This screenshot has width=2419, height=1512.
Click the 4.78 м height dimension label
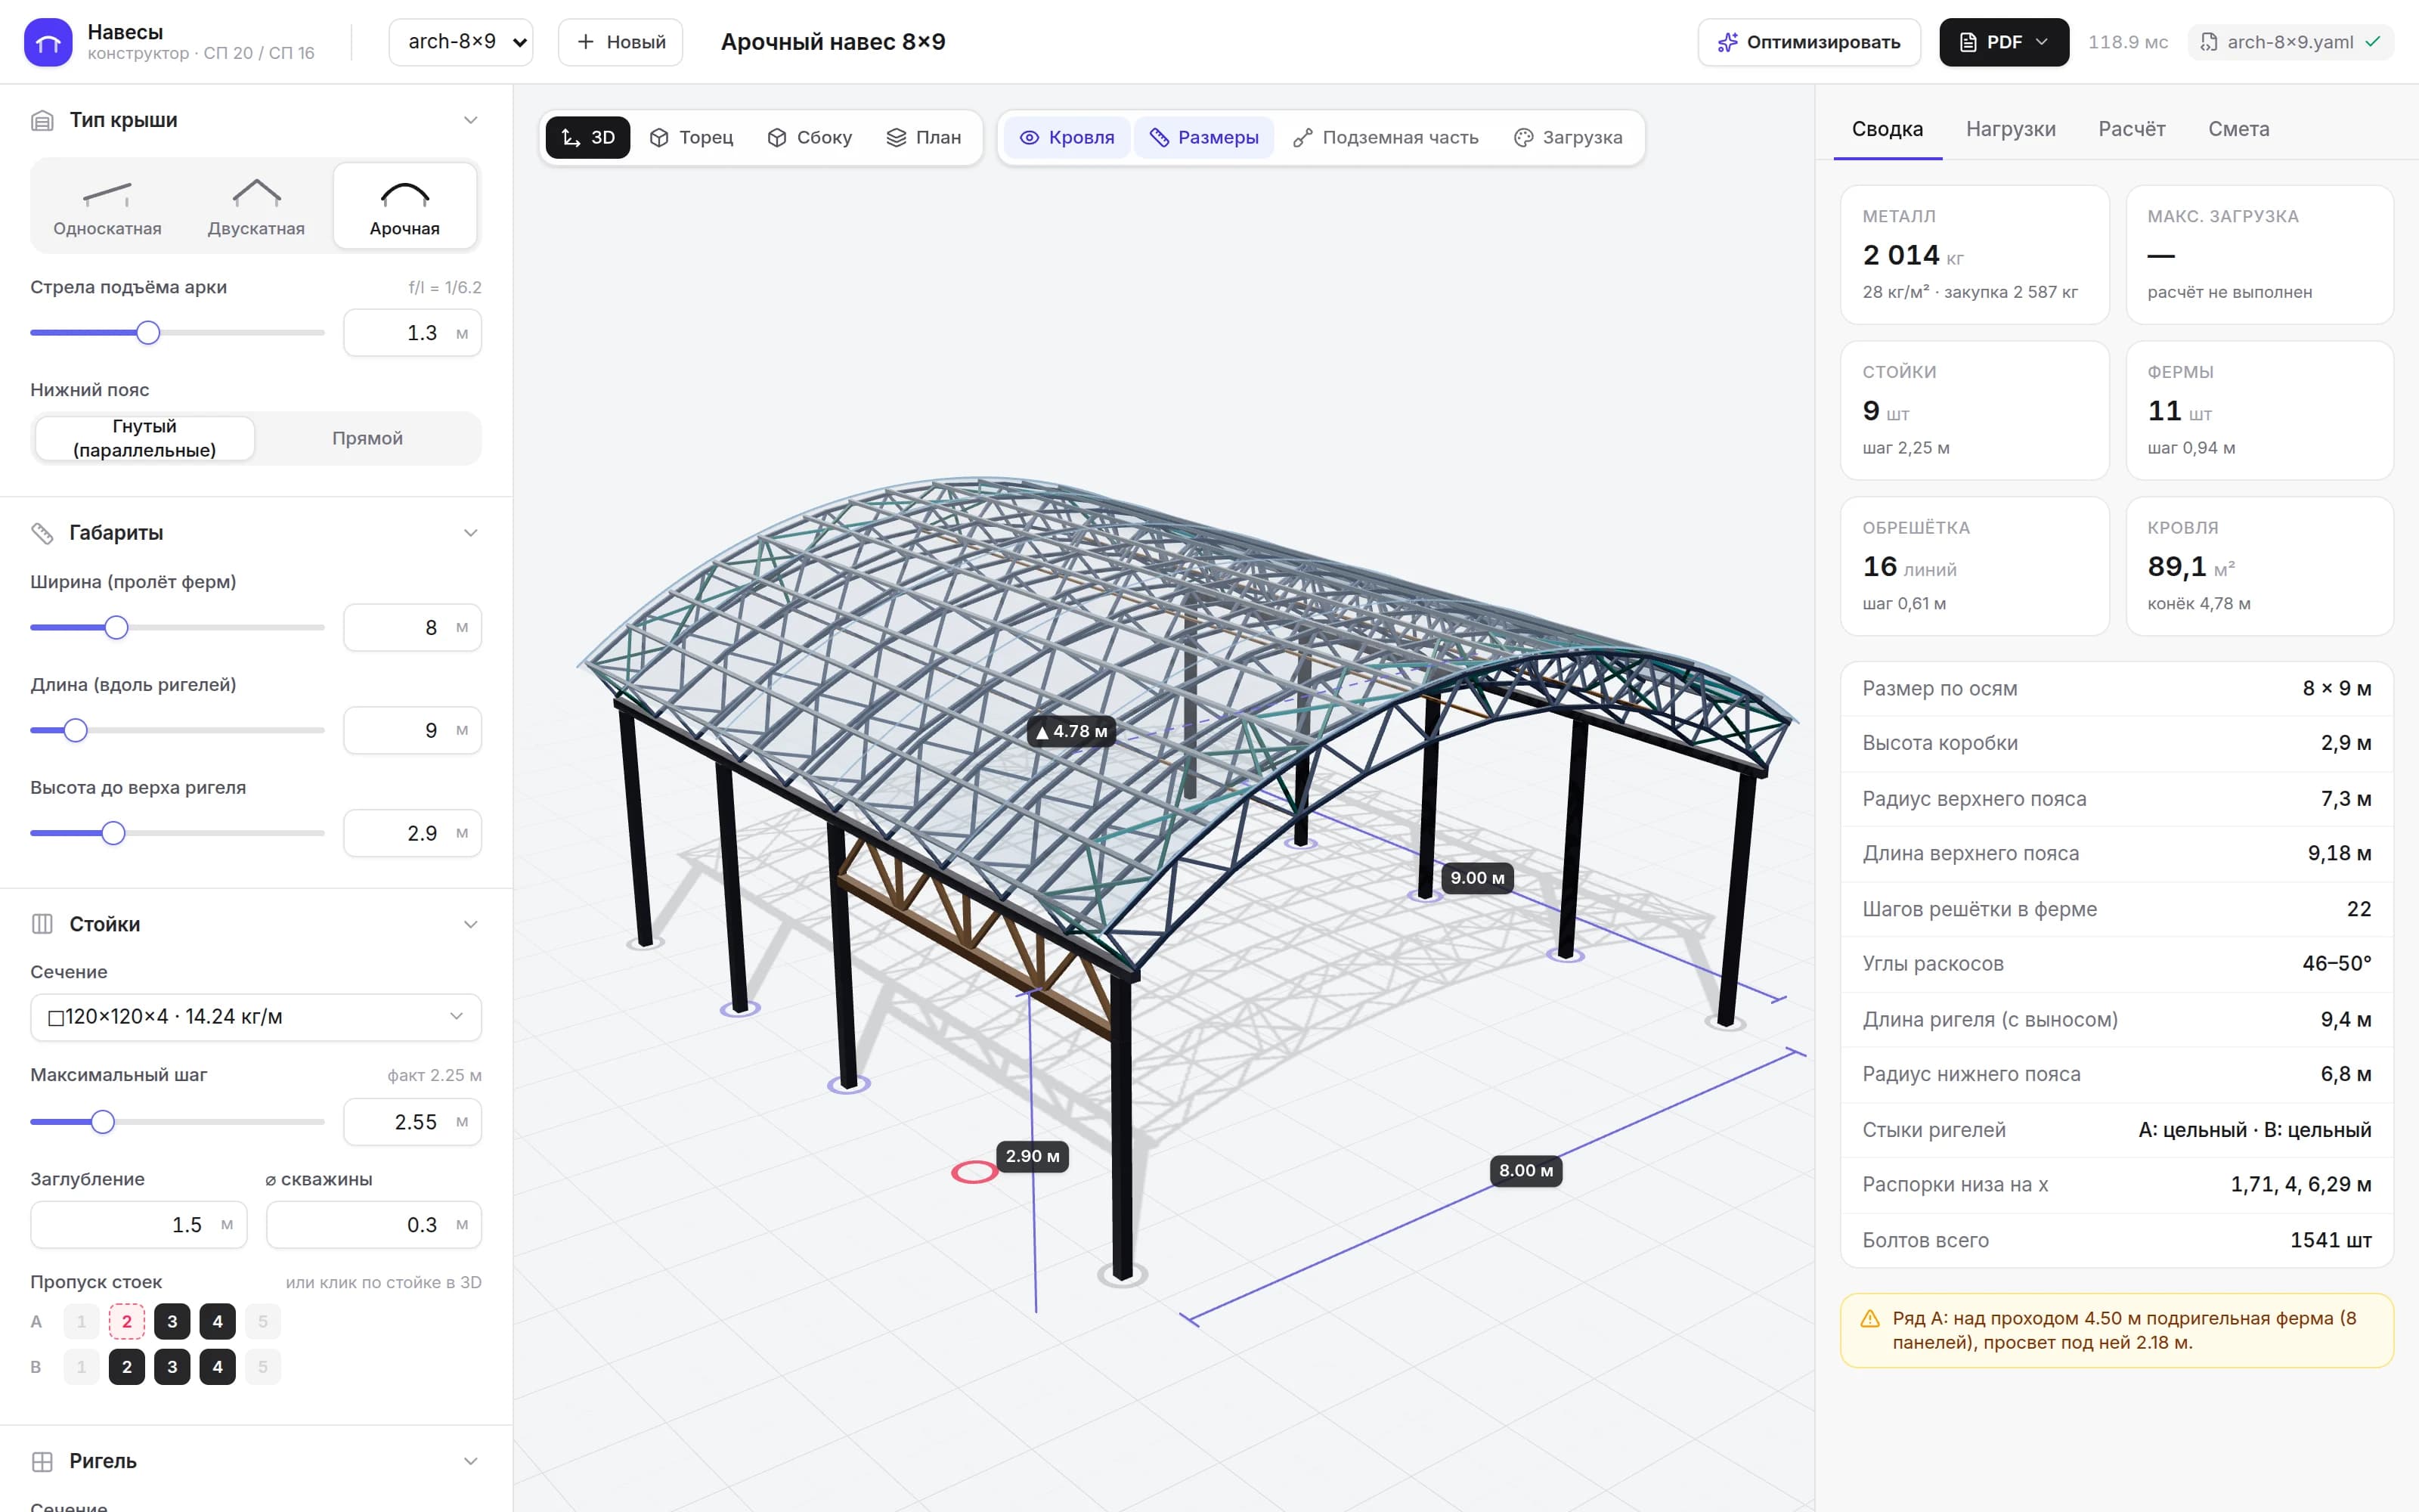(1070, 731)
